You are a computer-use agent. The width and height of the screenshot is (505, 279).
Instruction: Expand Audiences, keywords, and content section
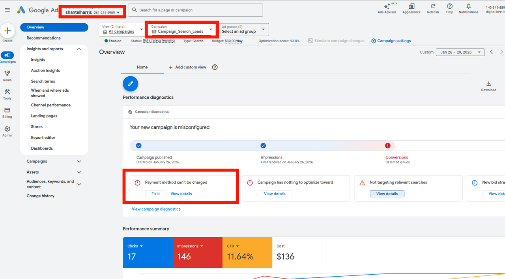(79, 184)
